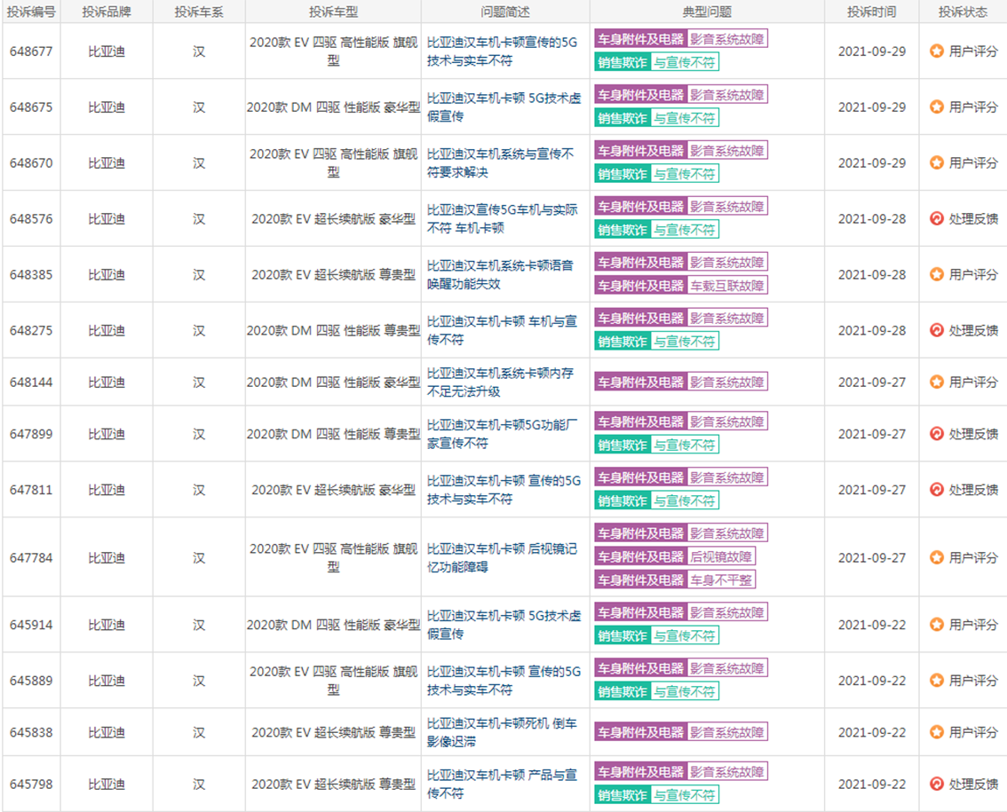The width and height of the screenshot is (1007, 812).
Task: Click 处理反馈 status text in row 647811
Action: pyautogui.click(x=973, y=490)
